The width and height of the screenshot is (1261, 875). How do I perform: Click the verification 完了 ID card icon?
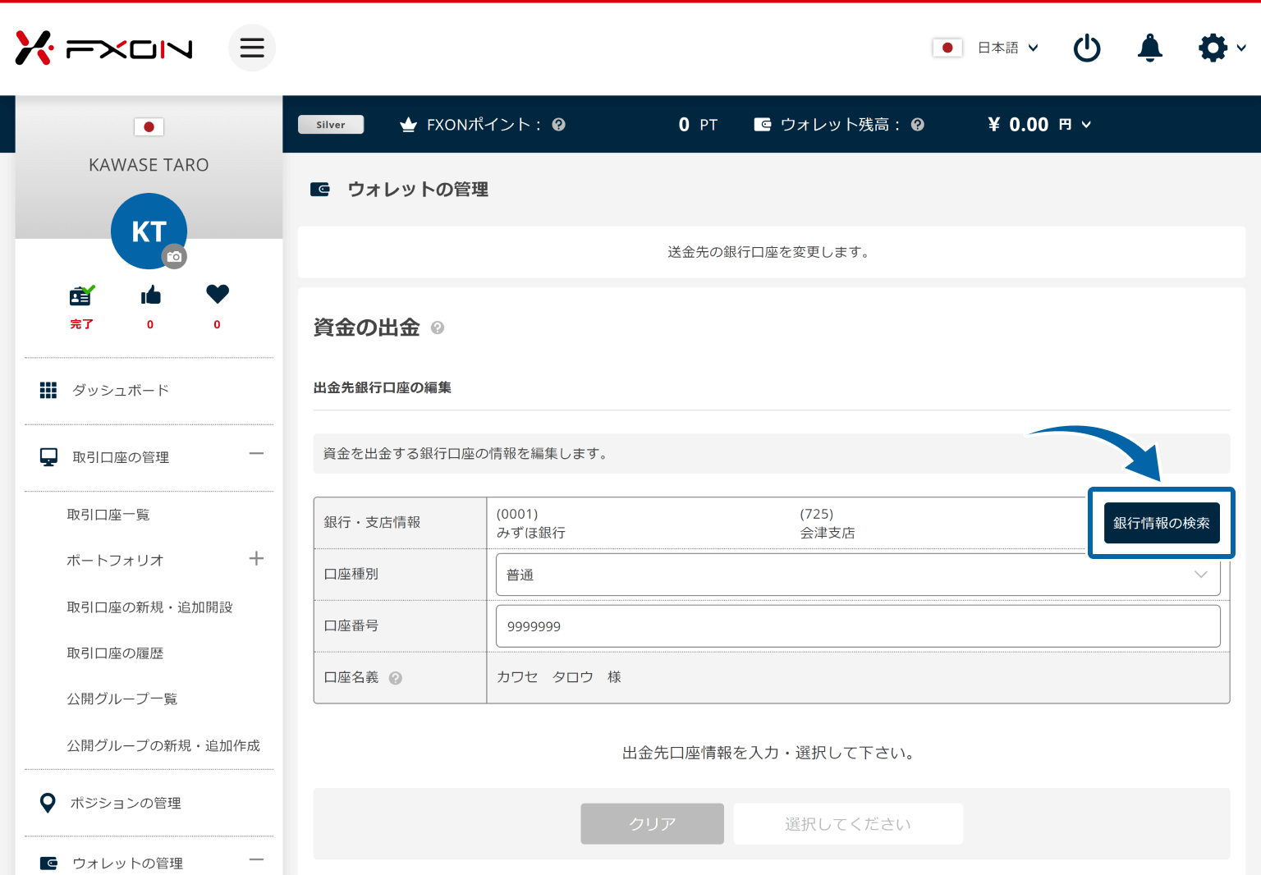(81, 295)
